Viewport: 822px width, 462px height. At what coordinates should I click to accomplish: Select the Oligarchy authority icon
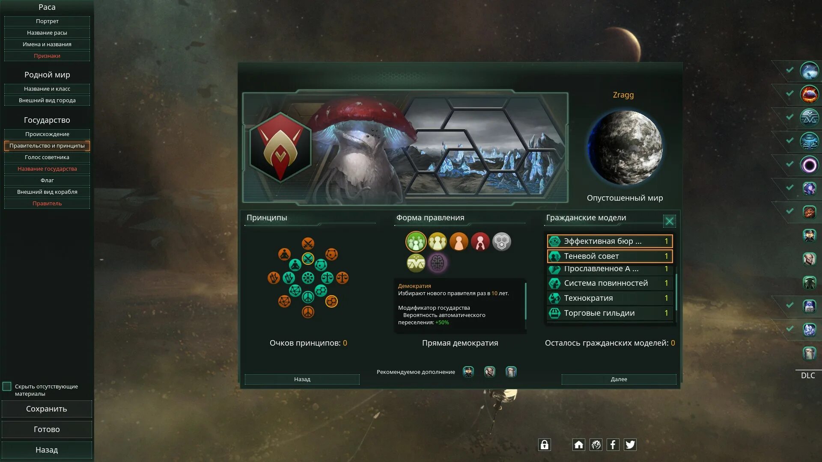coord(437,242)
